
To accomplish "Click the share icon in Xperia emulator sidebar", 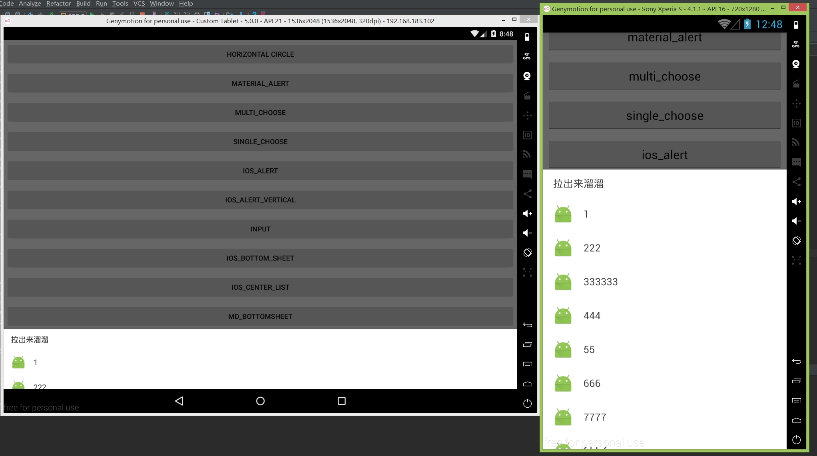I will (x=796, y=182).
